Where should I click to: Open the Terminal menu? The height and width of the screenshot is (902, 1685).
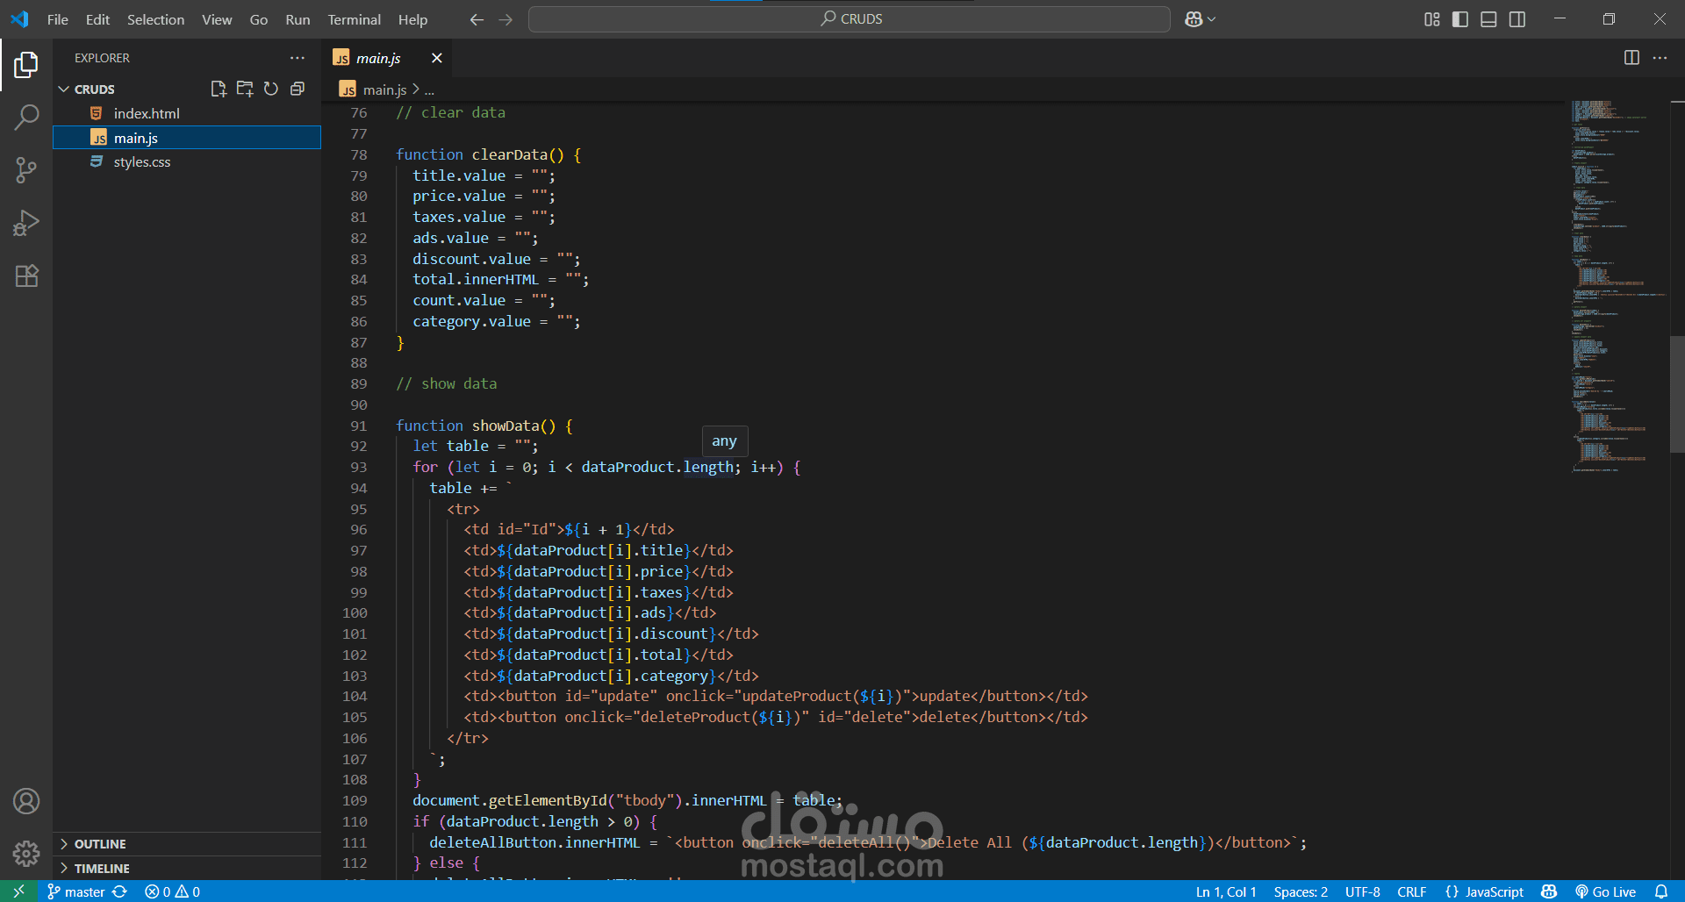pos(354,19)
